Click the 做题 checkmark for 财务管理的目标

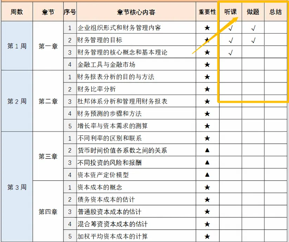coord(253,40)
